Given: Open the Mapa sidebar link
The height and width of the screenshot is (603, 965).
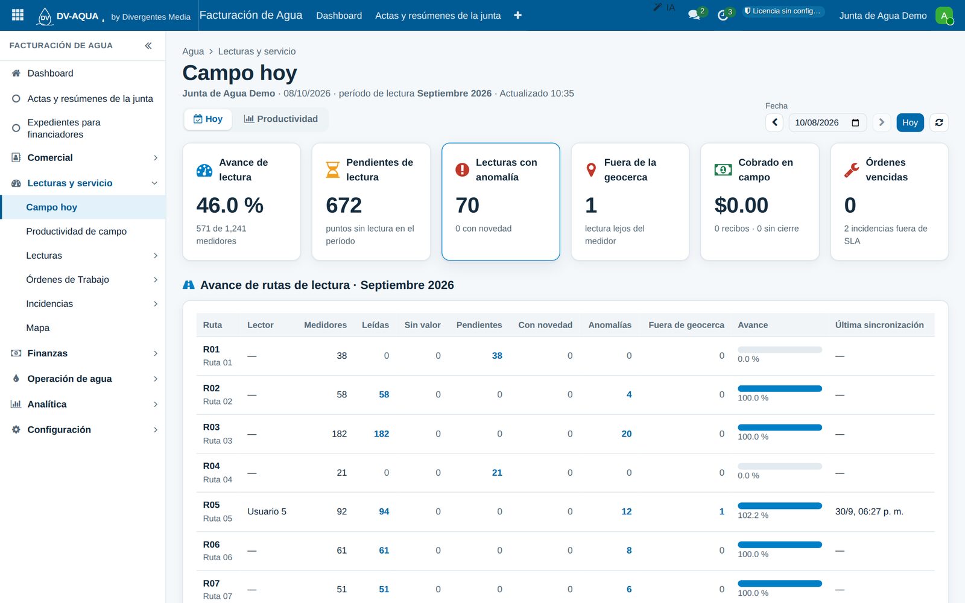Looking at the screenshot, I should [x=83, y=327].
